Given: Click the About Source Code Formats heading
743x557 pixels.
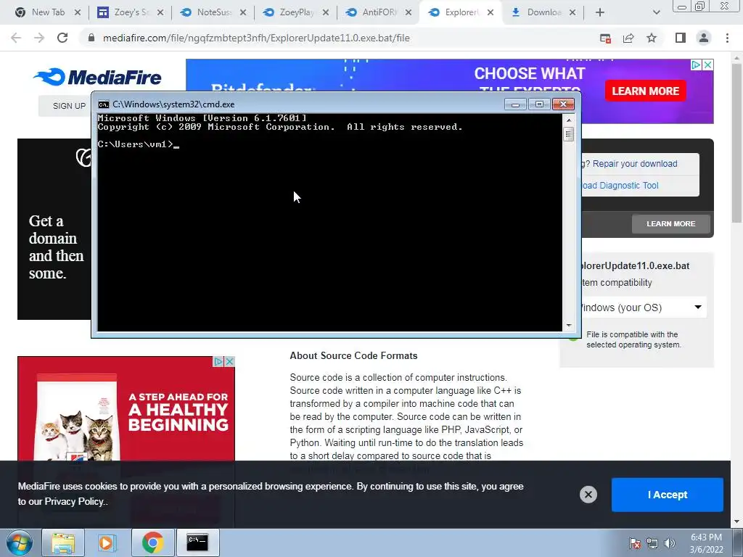Looking at the screenshot, I should click(x=353, y=355).
